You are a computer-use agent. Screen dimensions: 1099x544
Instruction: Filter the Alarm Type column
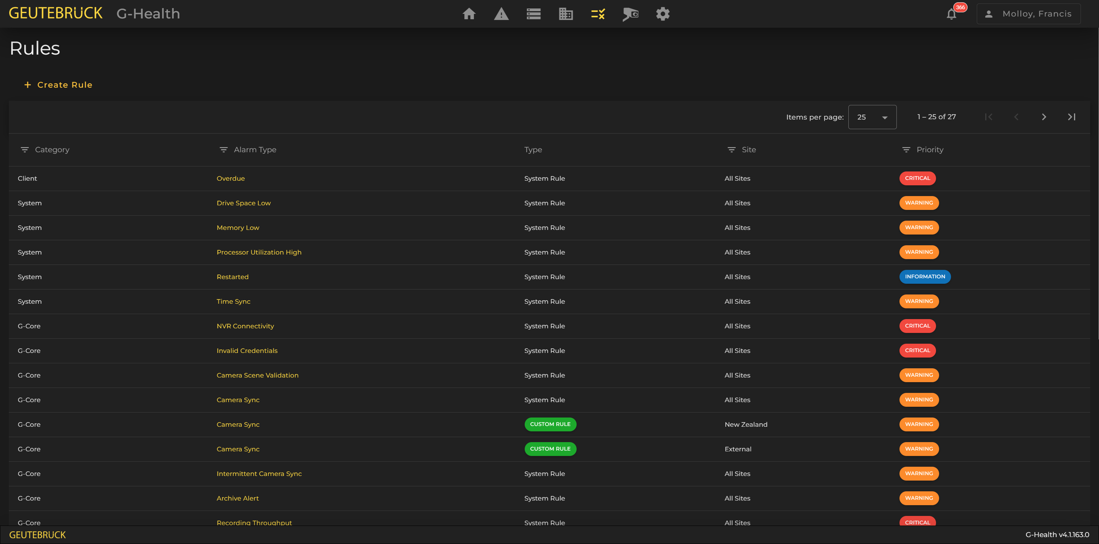[224, 150]
